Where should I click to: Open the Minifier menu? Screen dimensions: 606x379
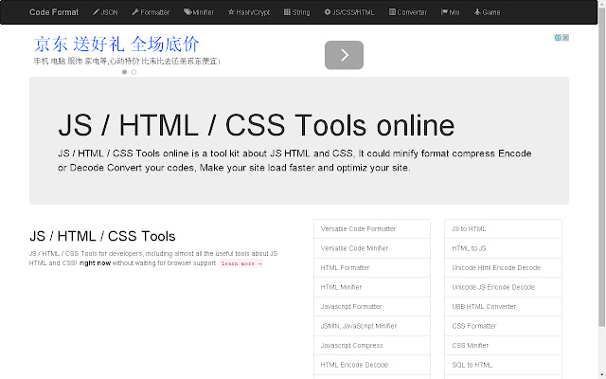199,12
